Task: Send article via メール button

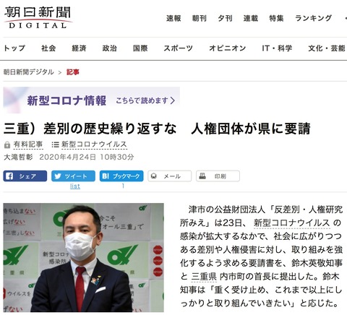Action: 170,176
